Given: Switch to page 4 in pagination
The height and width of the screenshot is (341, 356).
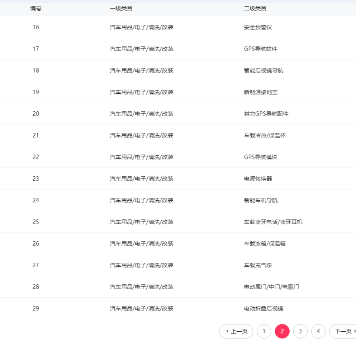Looking at the screenshot, I should tap(318, 331).
